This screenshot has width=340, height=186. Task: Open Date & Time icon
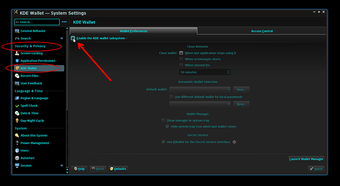coord(17,113)
